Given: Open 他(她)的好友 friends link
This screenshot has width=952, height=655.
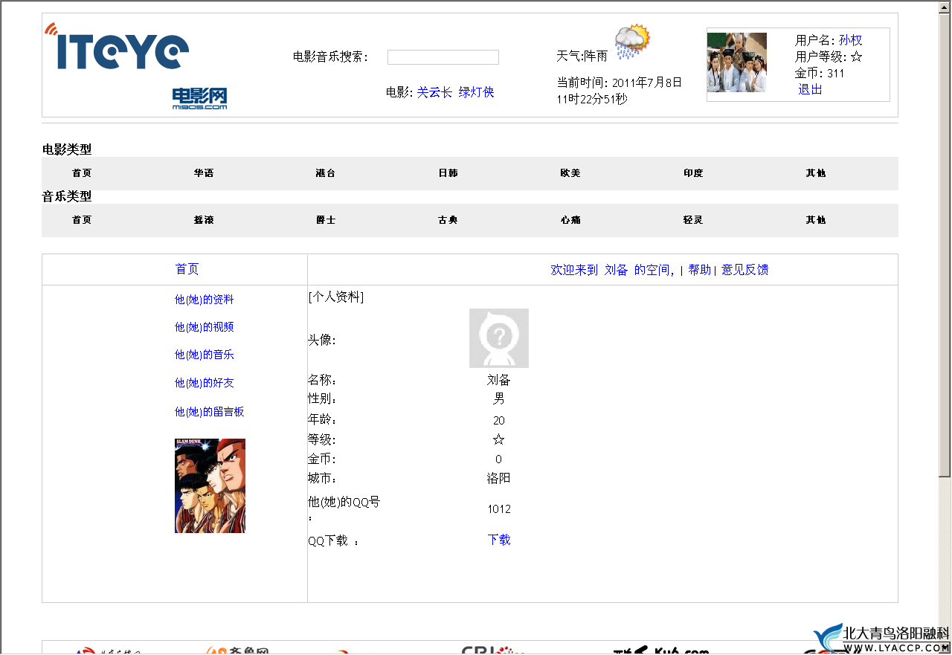Looking at the screenshot, I should pos(205,383).
